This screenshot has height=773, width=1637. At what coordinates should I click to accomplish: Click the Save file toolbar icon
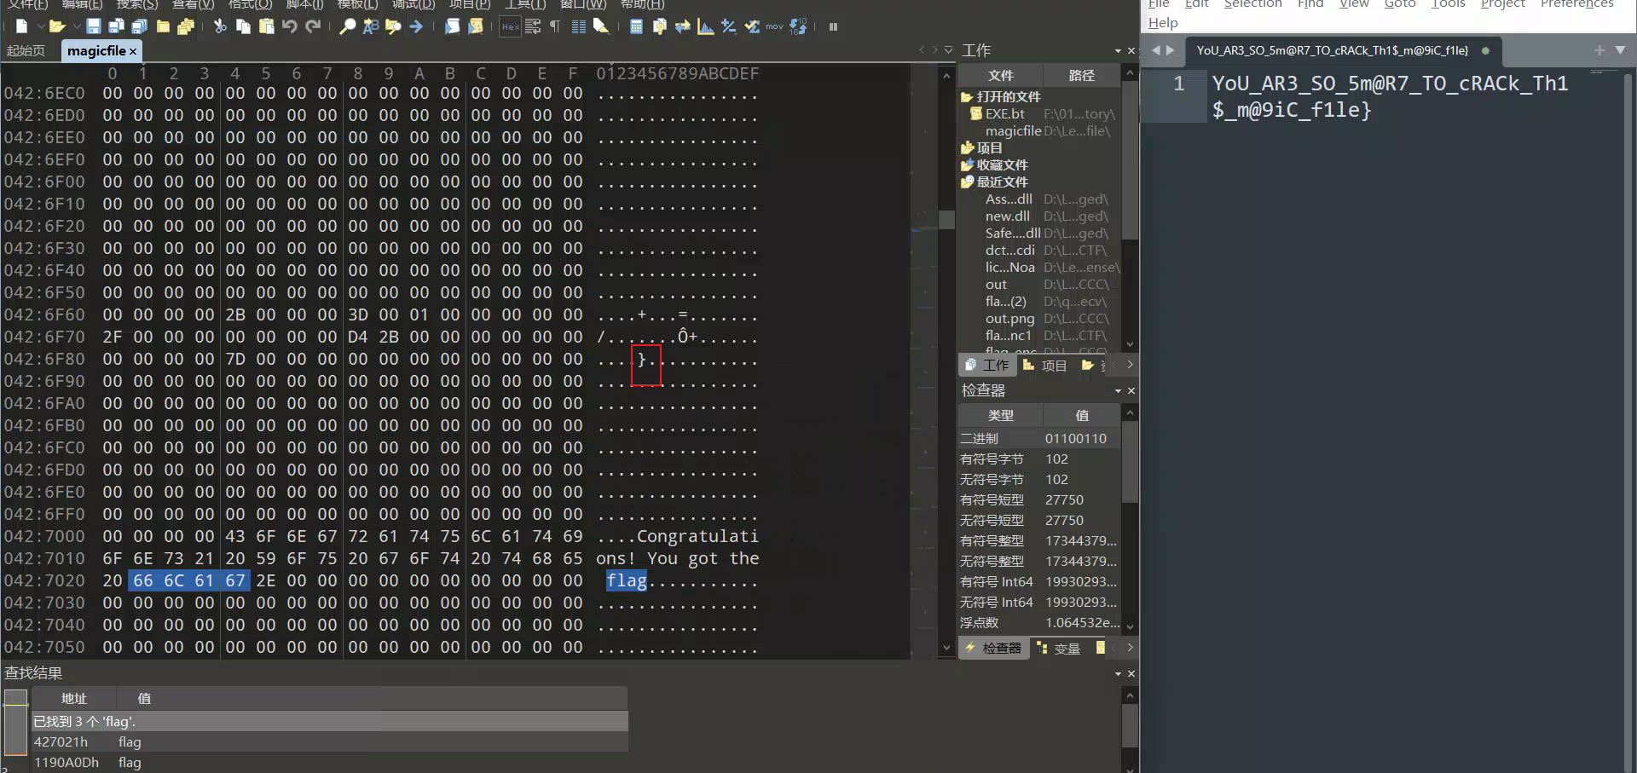pos(94,27)
